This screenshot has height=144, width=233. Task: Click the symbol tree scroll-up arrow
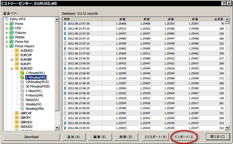point(57,19)
